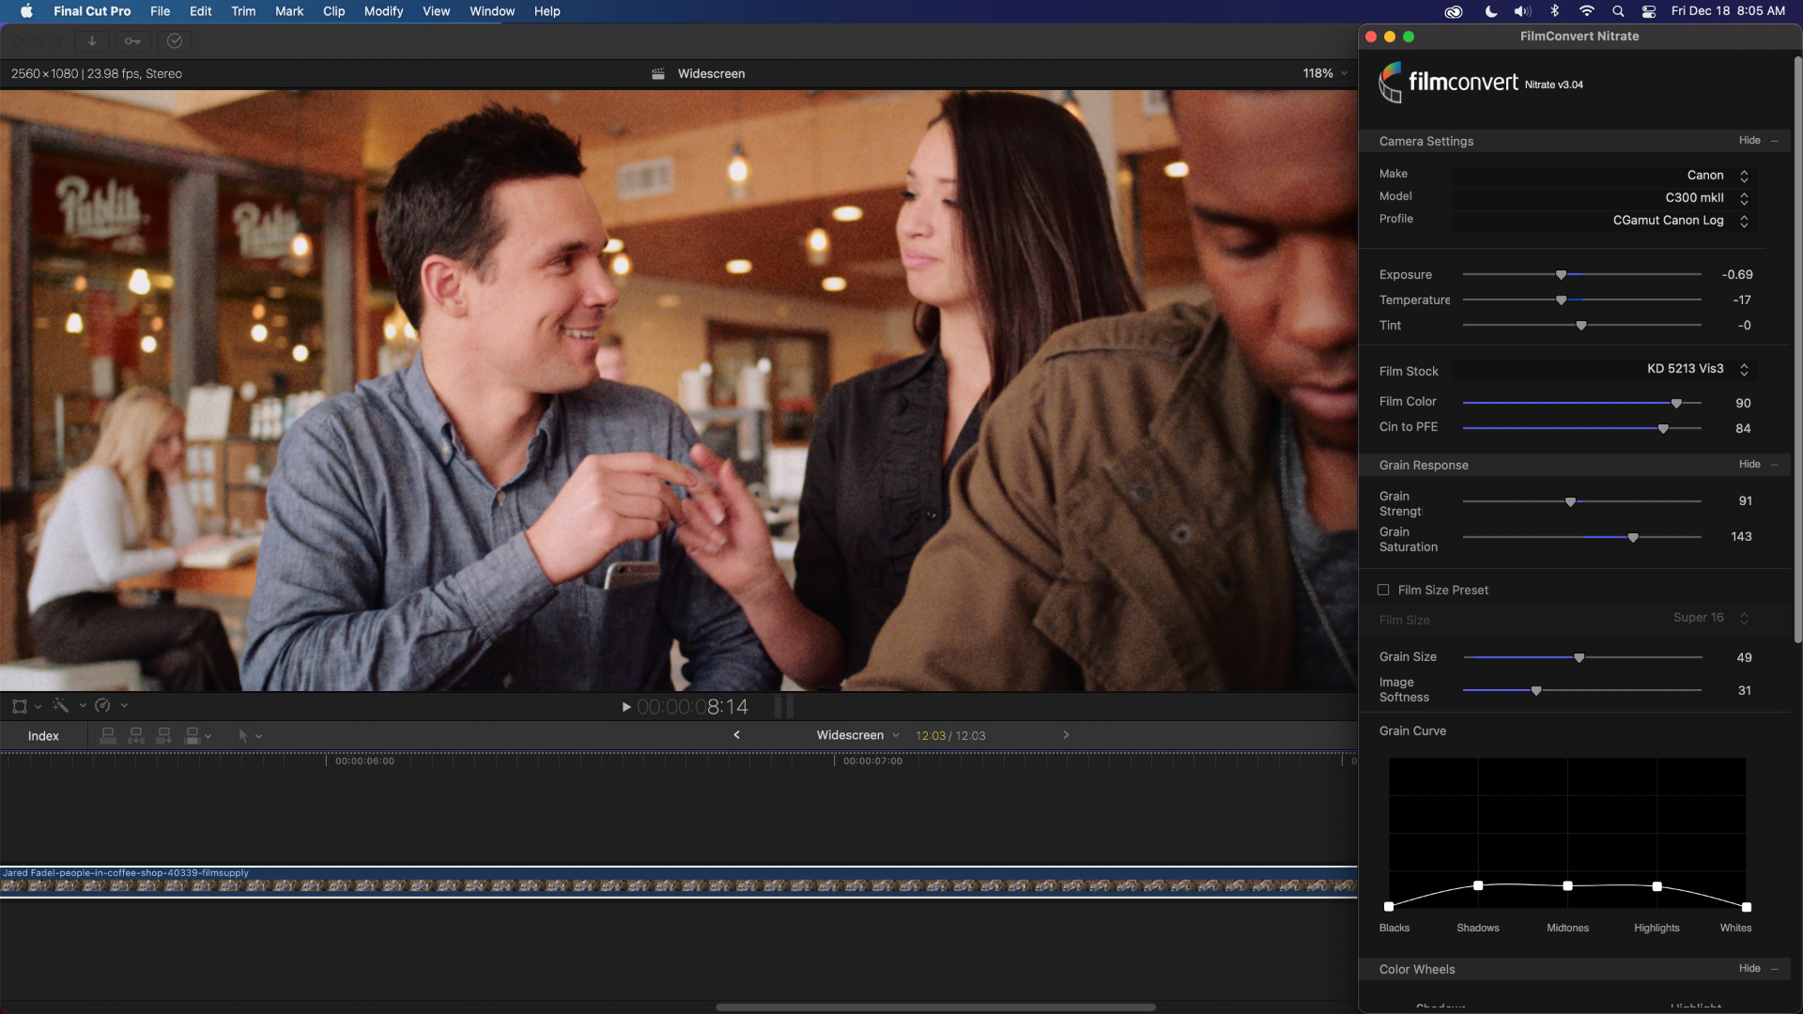Open the timeline Index button

point(43,736)
